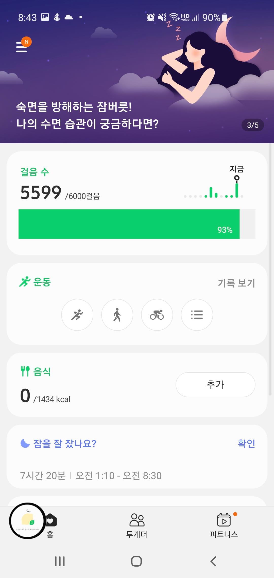This screenshot has width=274, height=578.
Task: Switch to the 피트니스 tab
Action: (x=224, y=525)
